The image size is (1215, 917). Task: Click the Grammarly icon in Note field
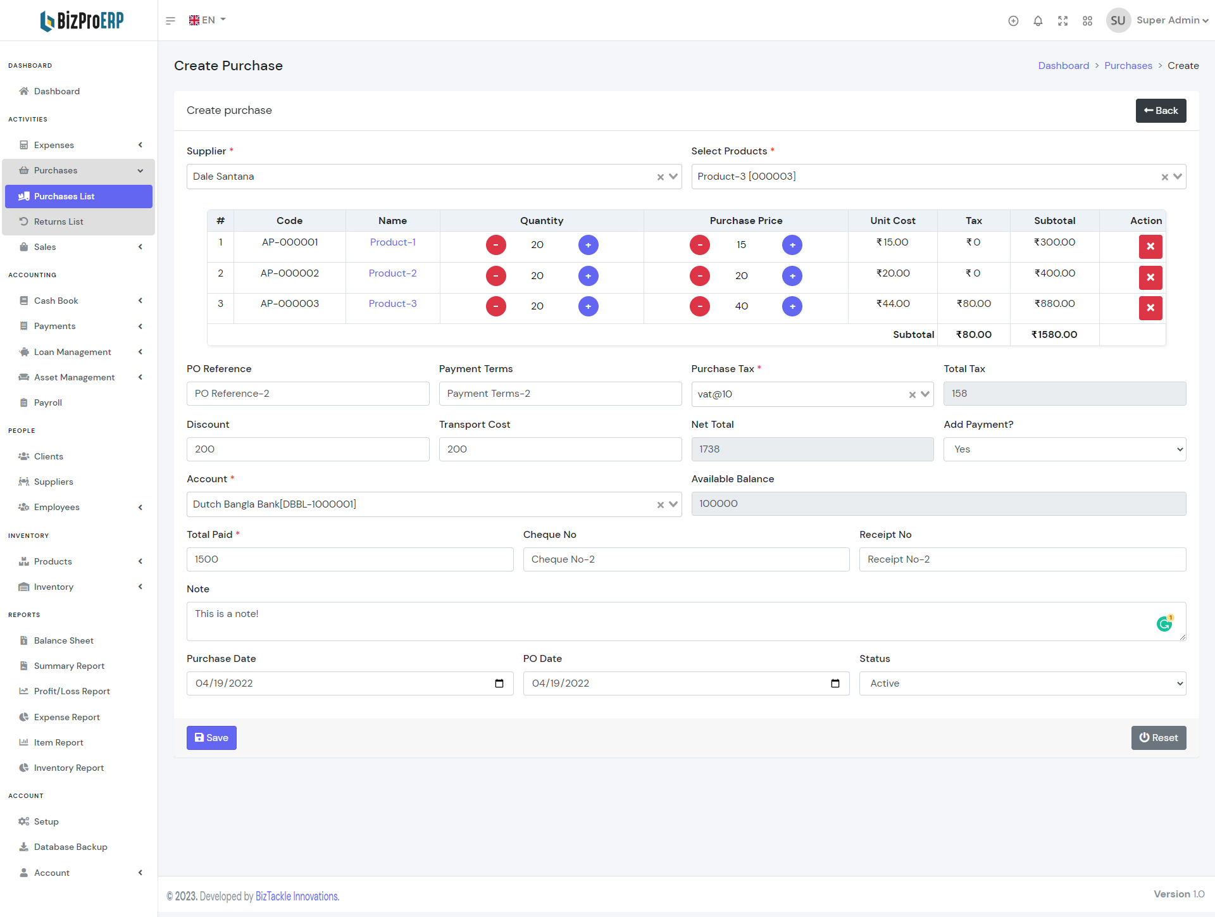[x=1164, y=624]
